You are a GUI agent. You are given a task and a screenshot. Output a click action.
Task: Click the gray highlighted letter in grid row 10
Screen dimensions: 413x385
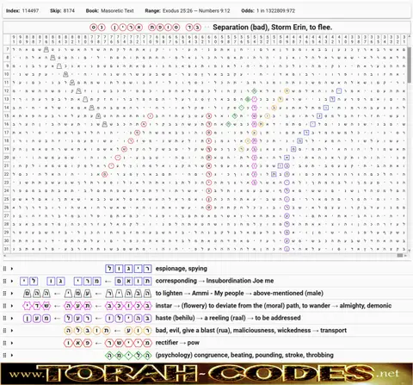[65, 75]
